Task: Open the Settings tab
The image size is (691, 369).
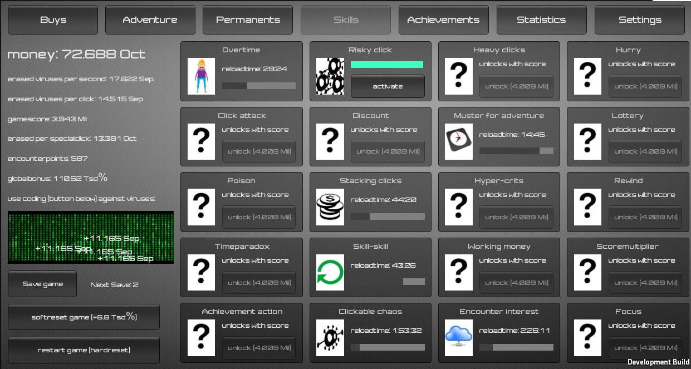Action: 640,19
